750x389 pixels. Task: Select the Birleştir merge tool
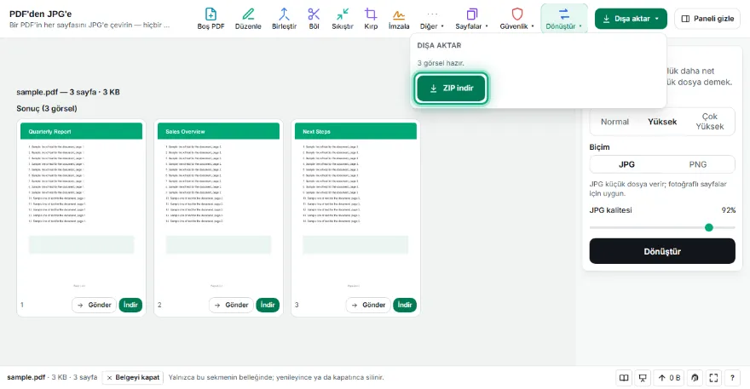pos(284,19)
